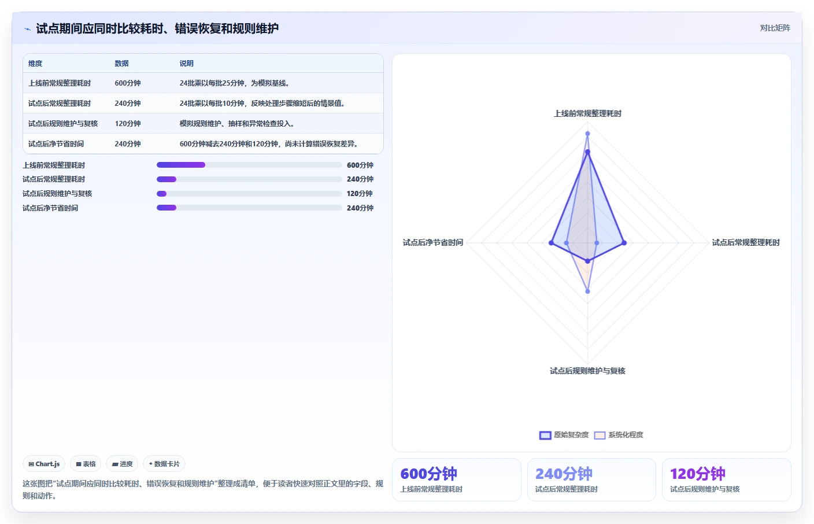This screenshot has height=524, width=814.
Task: Click the 说明 column header
Action: [186, 64]
